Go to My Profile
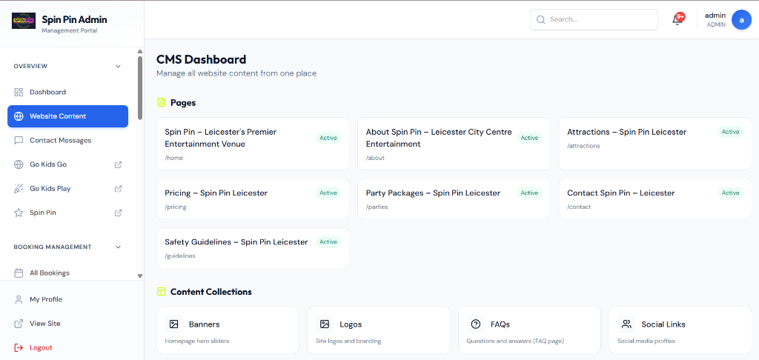The width and height of the screenshot is (759, 360). [67, 299]
